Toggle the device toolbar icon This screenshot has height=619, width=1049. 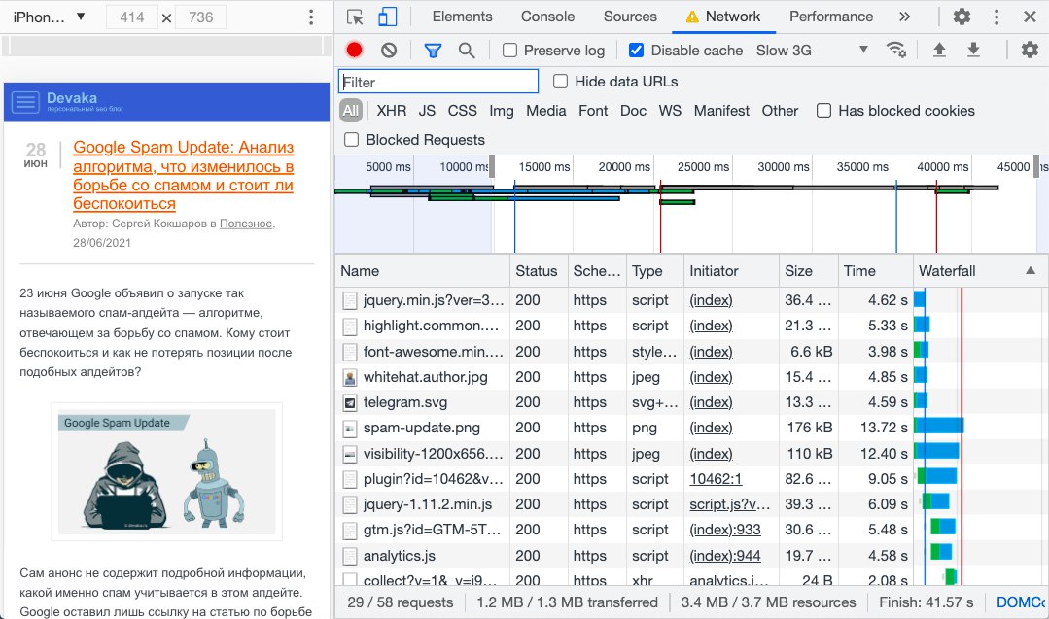(x=387, y=17)
